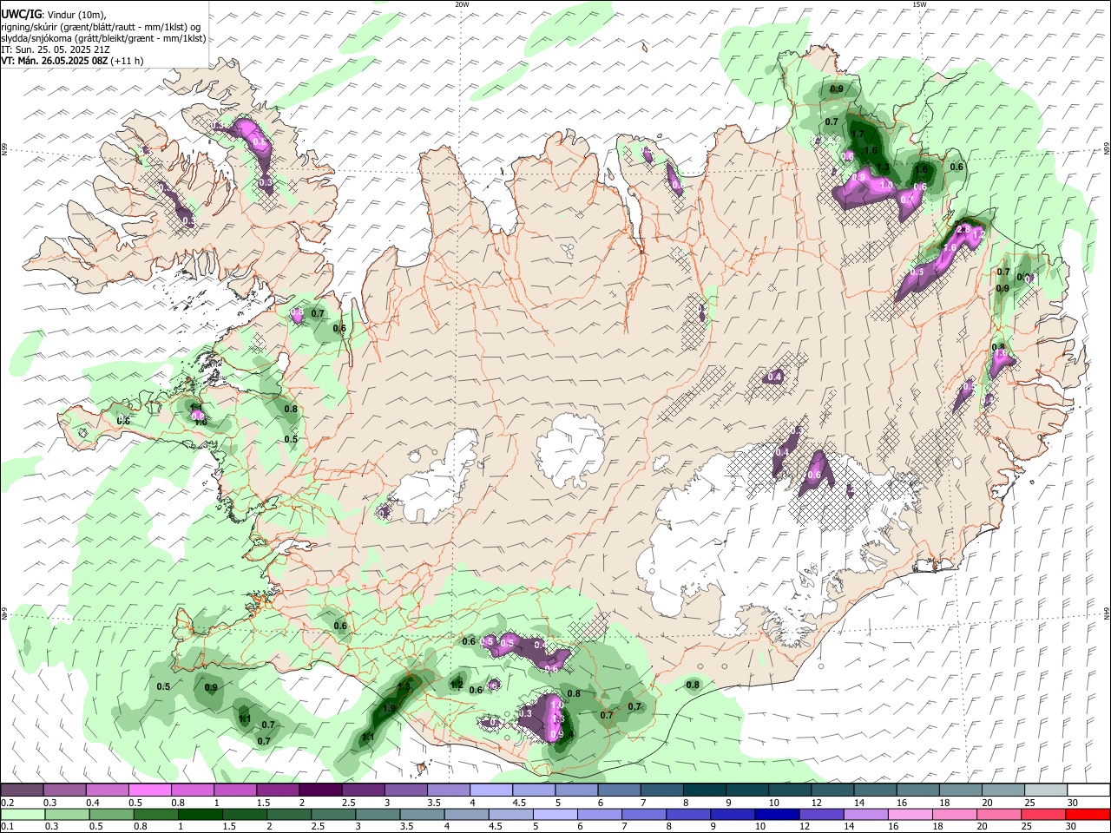Viewport: 1111px width, 833px height.
Task: Click the "VT: Mán. 26.05.2025 08Z" valid time
Action: click(54, 61)
